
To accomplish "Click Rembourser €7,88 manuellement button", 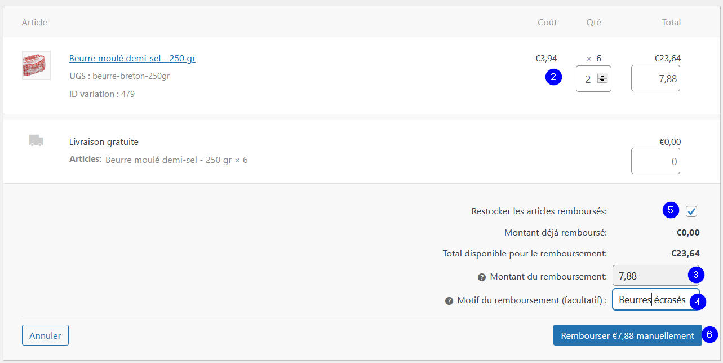I will (627, 335).
